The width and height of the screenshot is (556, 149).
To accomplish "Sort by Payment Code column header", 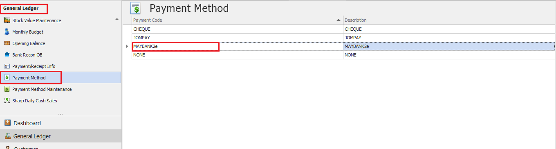I will [237, 20].
